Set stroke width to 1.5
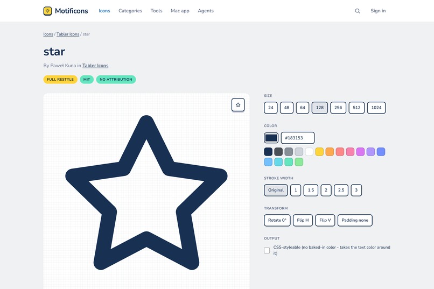This screenshot has height=289, width=434. click(x=311, y=191)
